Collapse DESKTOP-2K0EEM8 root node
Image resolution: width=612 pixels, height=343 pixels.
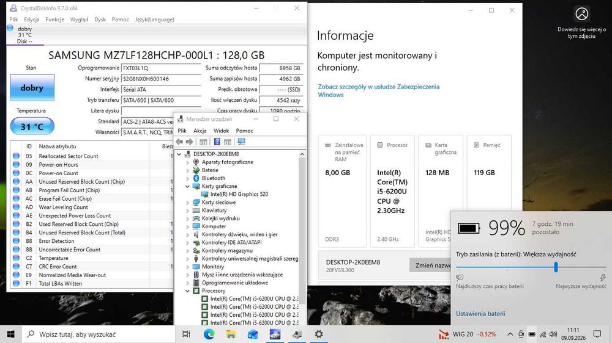[179, 154]
